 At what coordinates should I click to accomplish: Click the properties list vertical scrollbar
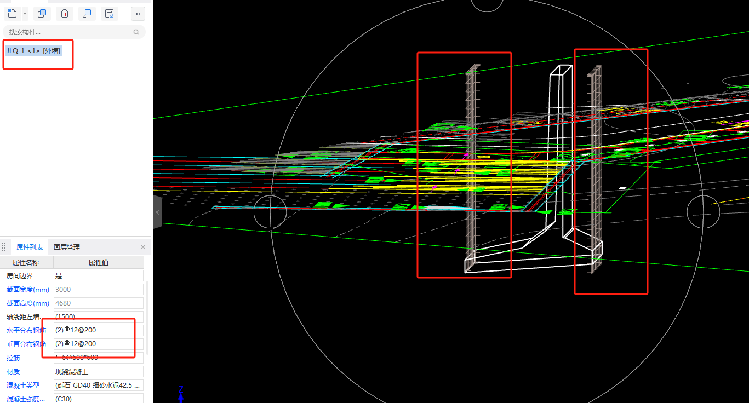click(147, 318)
